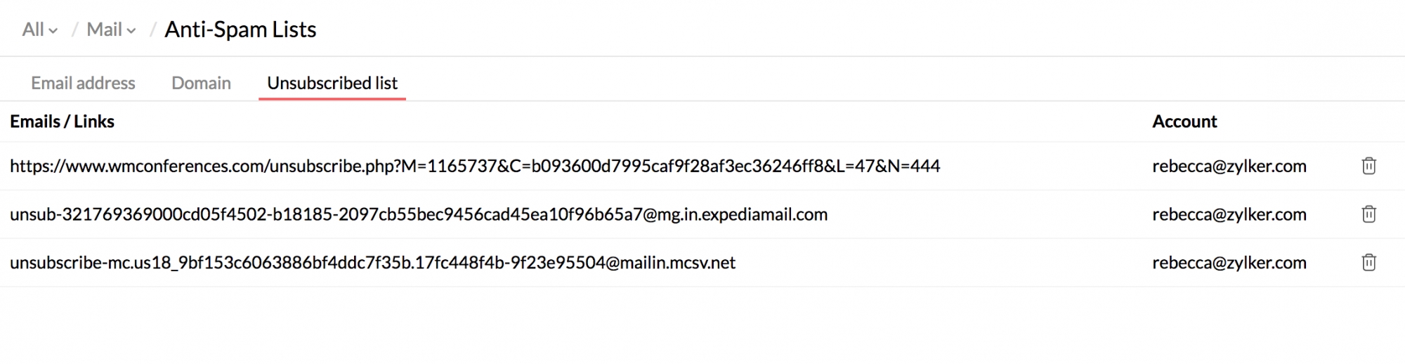Switch to the Domain tab
The height and width of the screenshot is (364, 1405).
pos(201,83)
